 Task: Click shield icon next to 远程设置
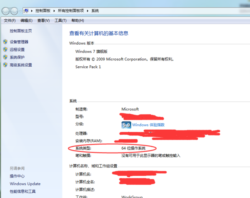tap(5, 50)
